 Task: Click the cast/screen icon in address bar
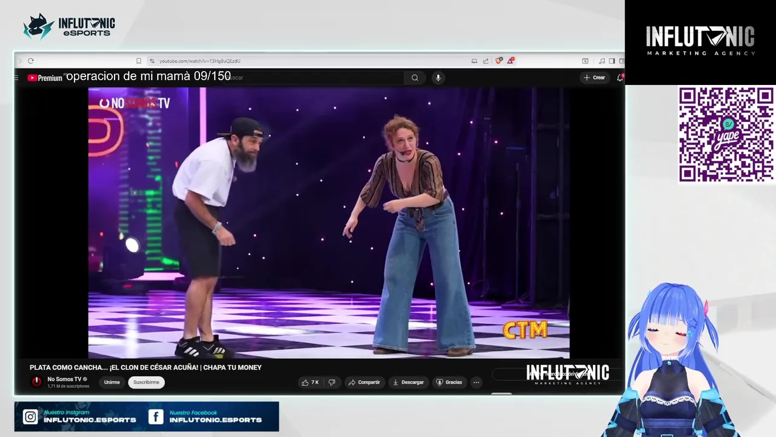pos(474,61)
